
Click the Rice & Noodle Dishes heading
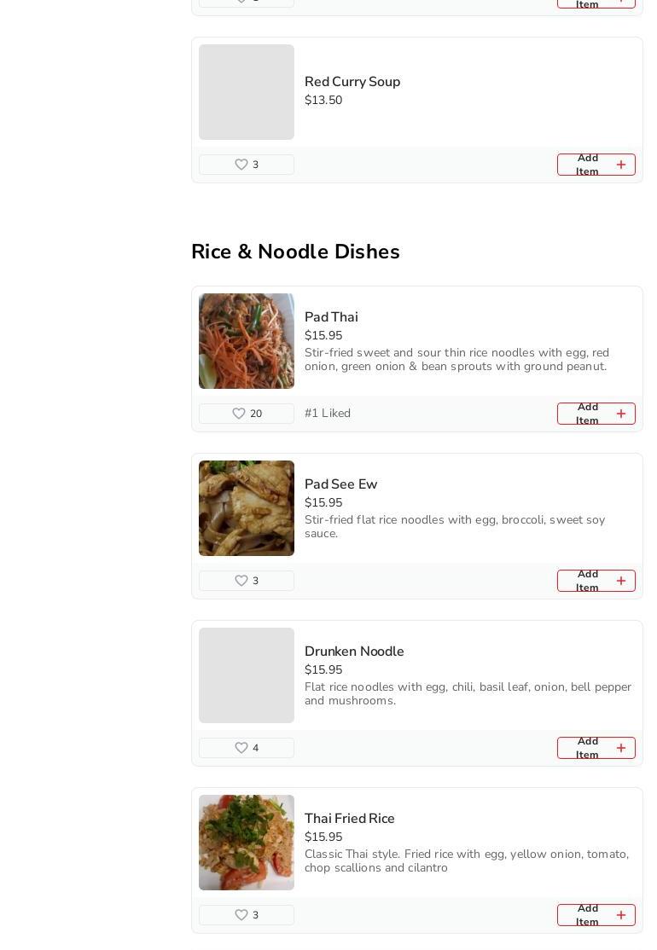click(x=295, y=252)
